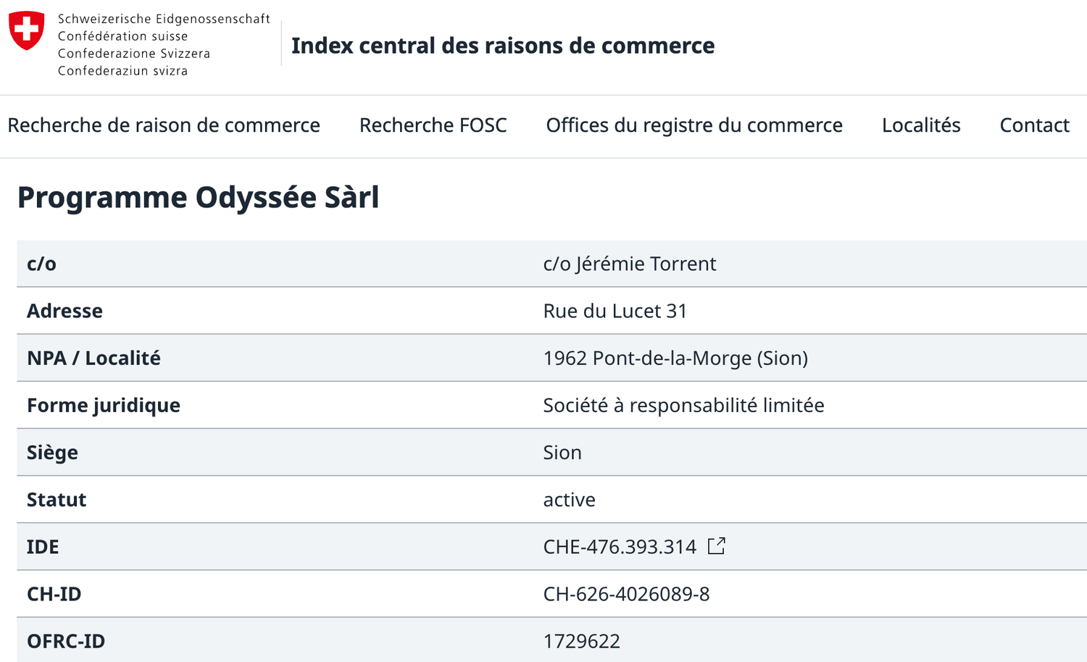
Task: Click the Siège row value Sion
Action: 562,453
